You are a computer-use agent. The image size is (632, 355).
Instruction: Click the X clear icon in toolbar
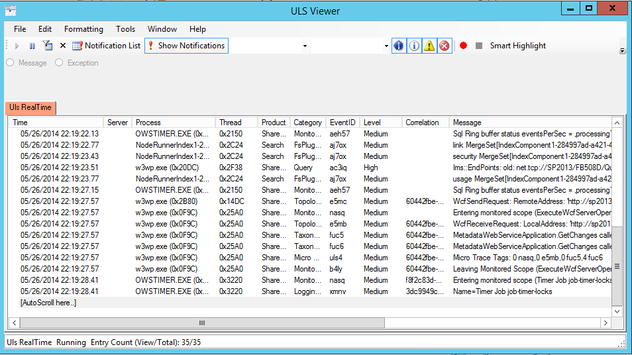[x=63, y=46]
